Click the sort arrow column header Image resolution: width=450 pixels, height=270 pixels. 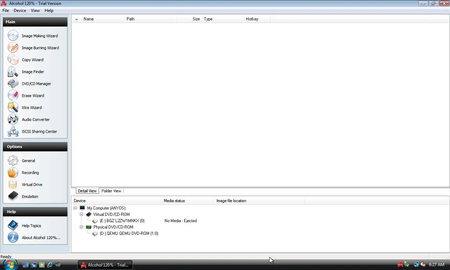point(76,19)
